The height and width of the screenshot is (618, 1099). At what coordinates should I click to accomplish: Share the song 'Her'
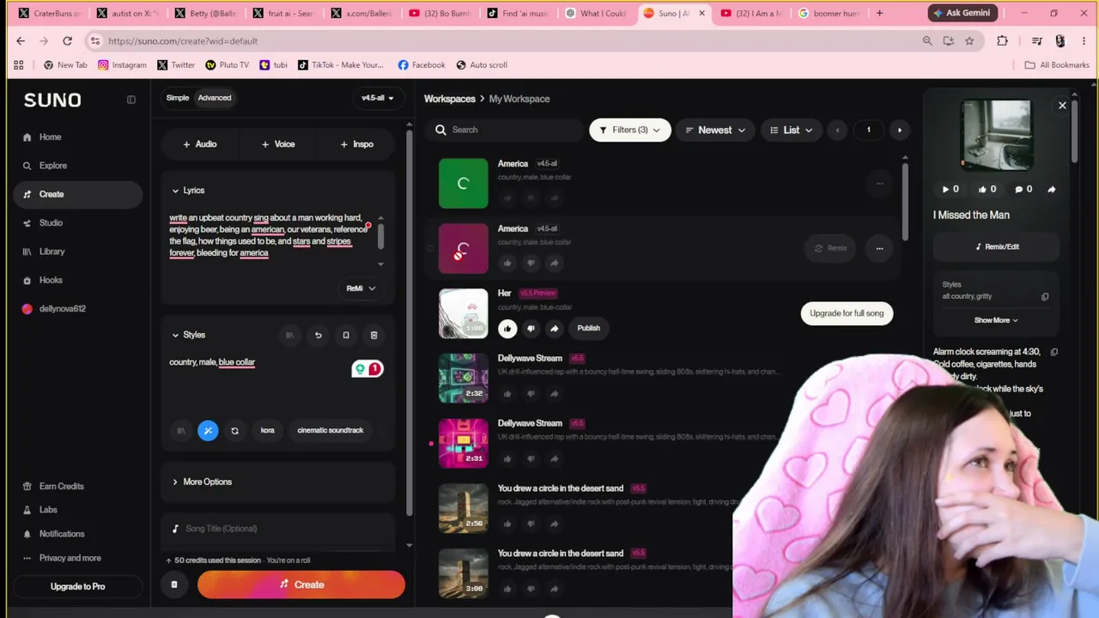554,328
